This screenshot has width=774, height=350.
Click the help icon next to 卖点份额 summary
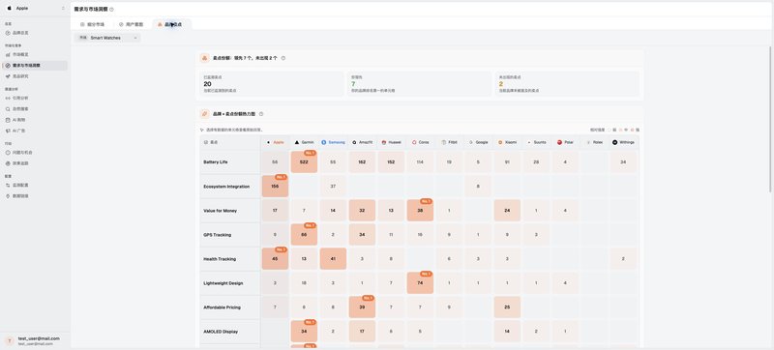click(283, 58)
